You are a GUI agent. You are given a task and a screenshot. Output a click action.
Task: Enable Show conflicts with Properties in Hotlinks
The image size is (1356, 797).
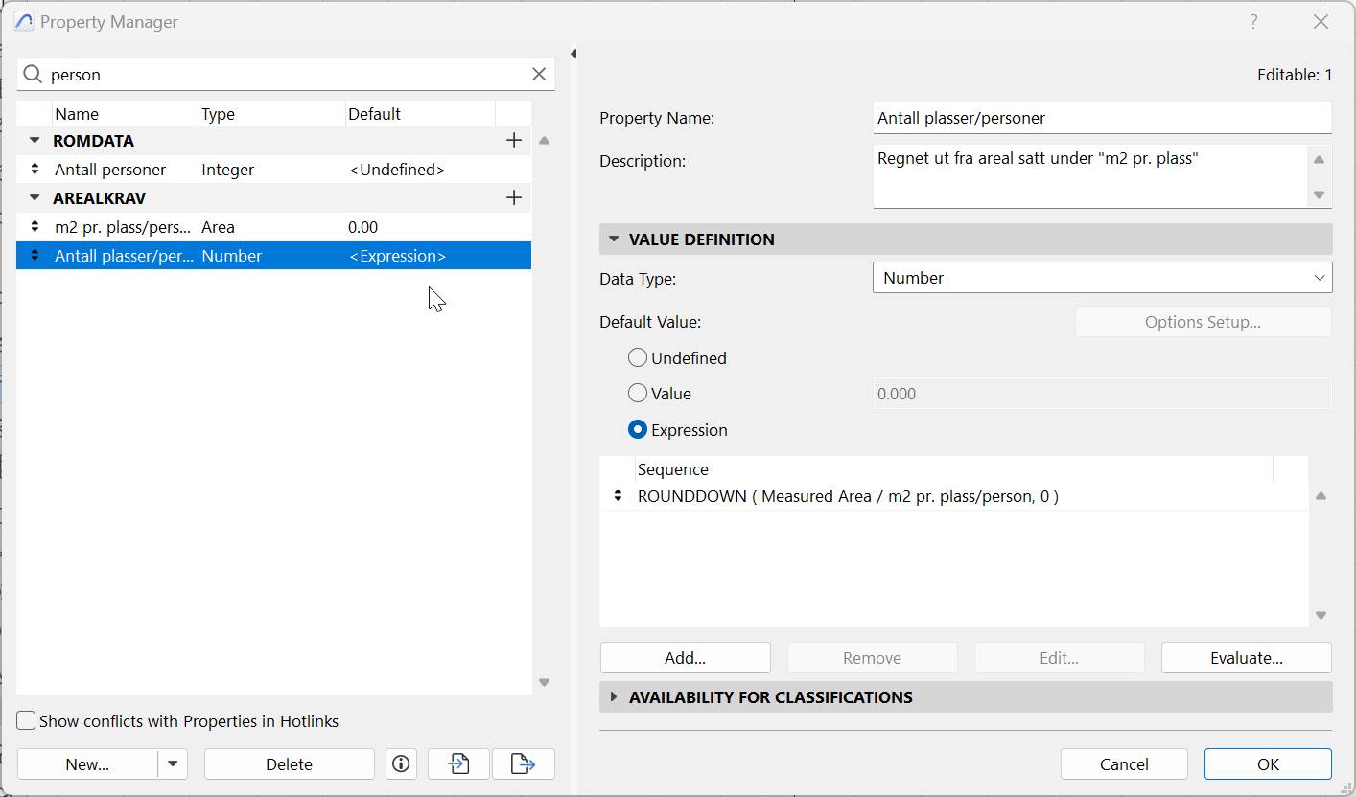(27, 721)
